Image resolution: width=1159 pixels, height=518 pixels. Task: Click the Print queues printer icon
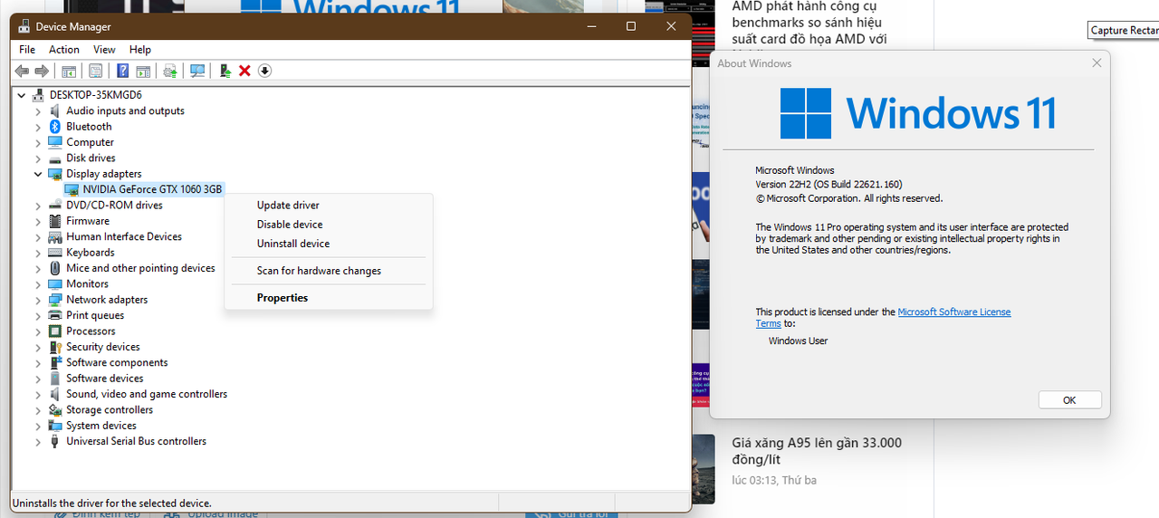(x=55, y=315)
